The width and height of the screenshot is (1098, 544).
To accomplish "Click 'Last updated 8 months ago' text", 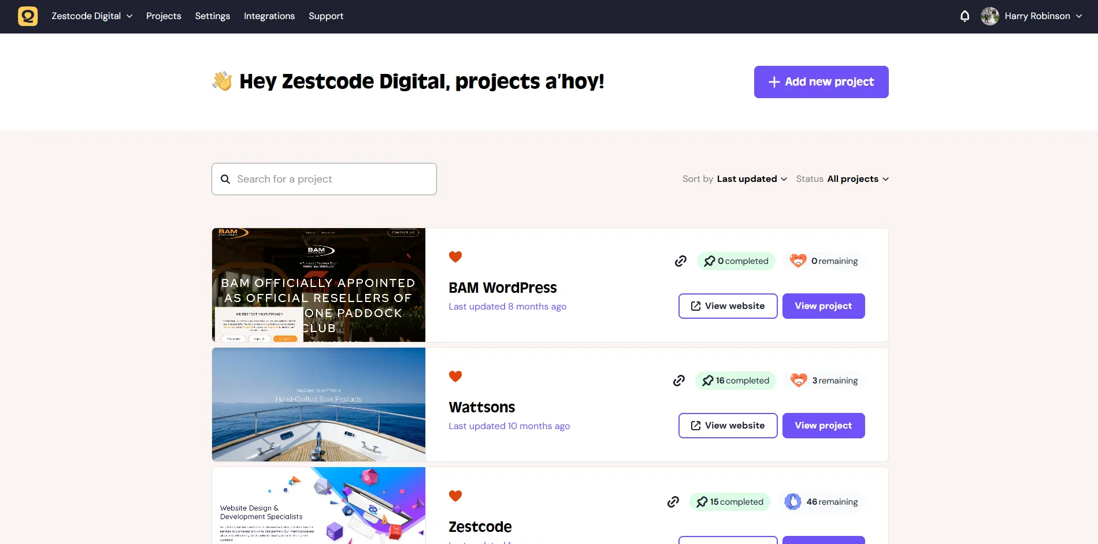I will [x=507, y=307].
